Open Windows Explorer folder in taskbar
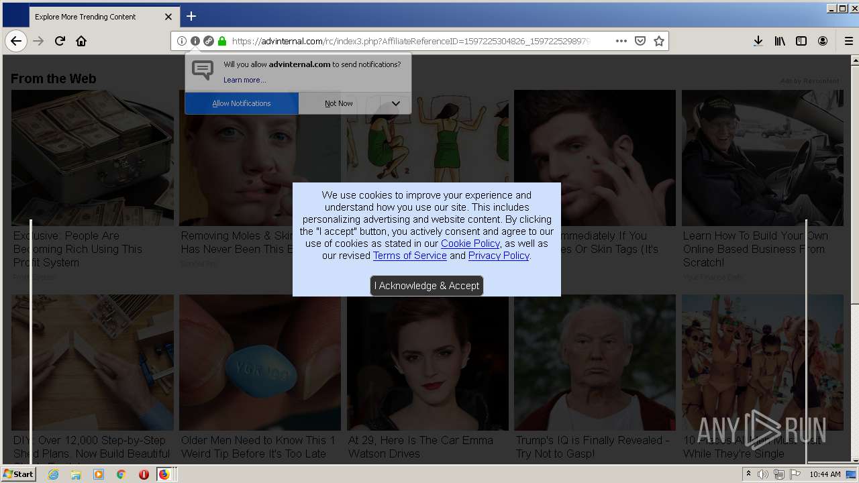 pyautogui.click(x=76, y=474)
